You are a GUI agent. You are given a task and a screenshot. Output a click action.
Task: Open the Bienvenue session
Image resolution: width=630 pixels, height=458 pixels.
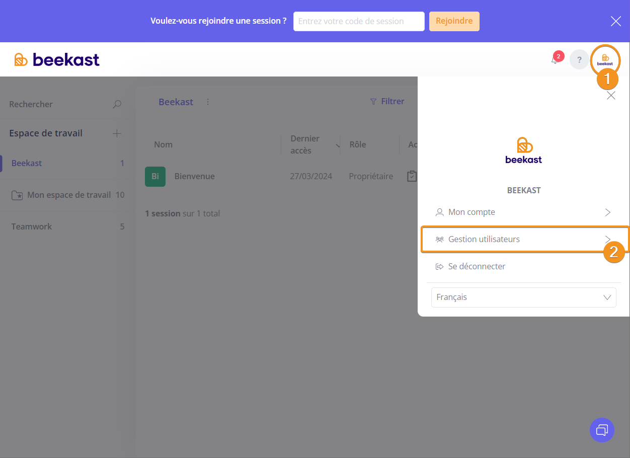tap(194, 176)
